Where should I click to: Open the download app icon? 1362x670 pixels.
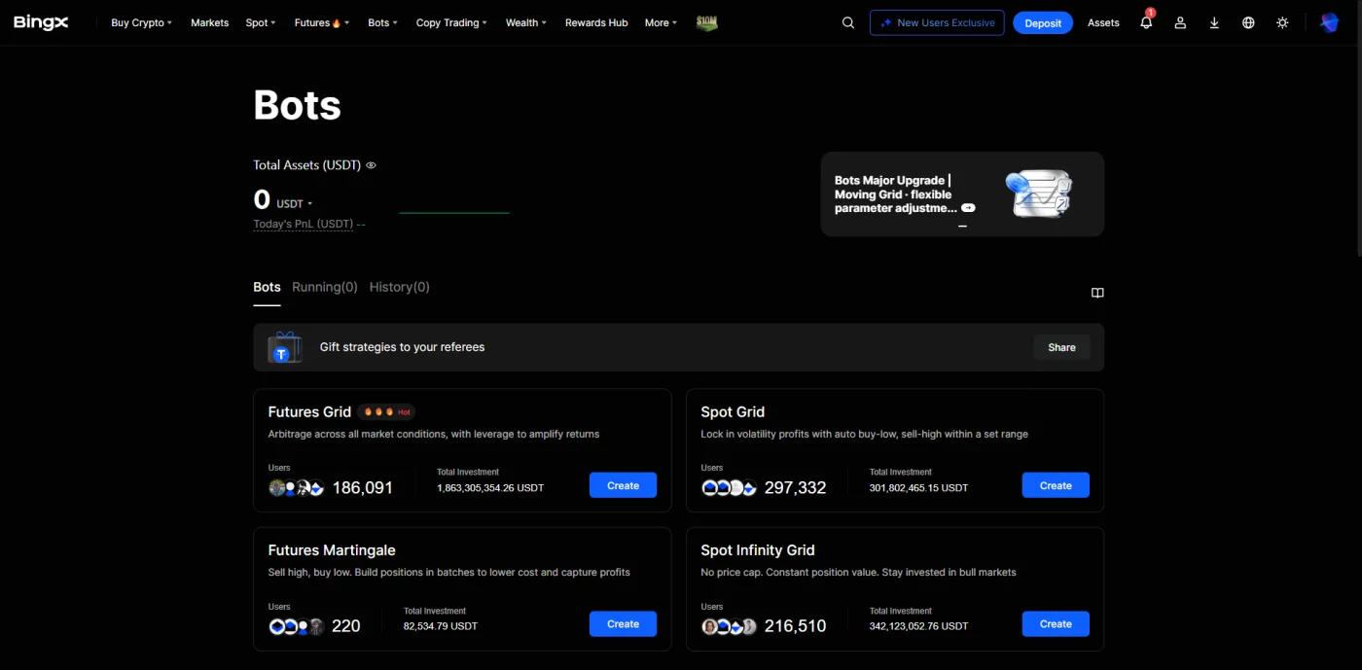(x=1214, y=22)
